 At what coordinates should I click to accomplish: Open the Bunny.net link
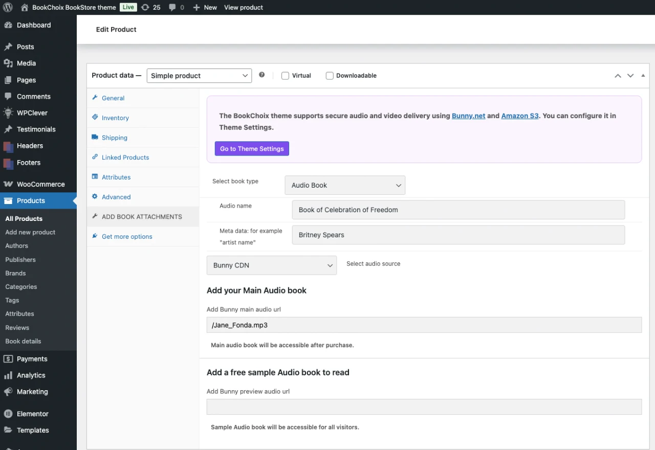(x=468, y=116)
